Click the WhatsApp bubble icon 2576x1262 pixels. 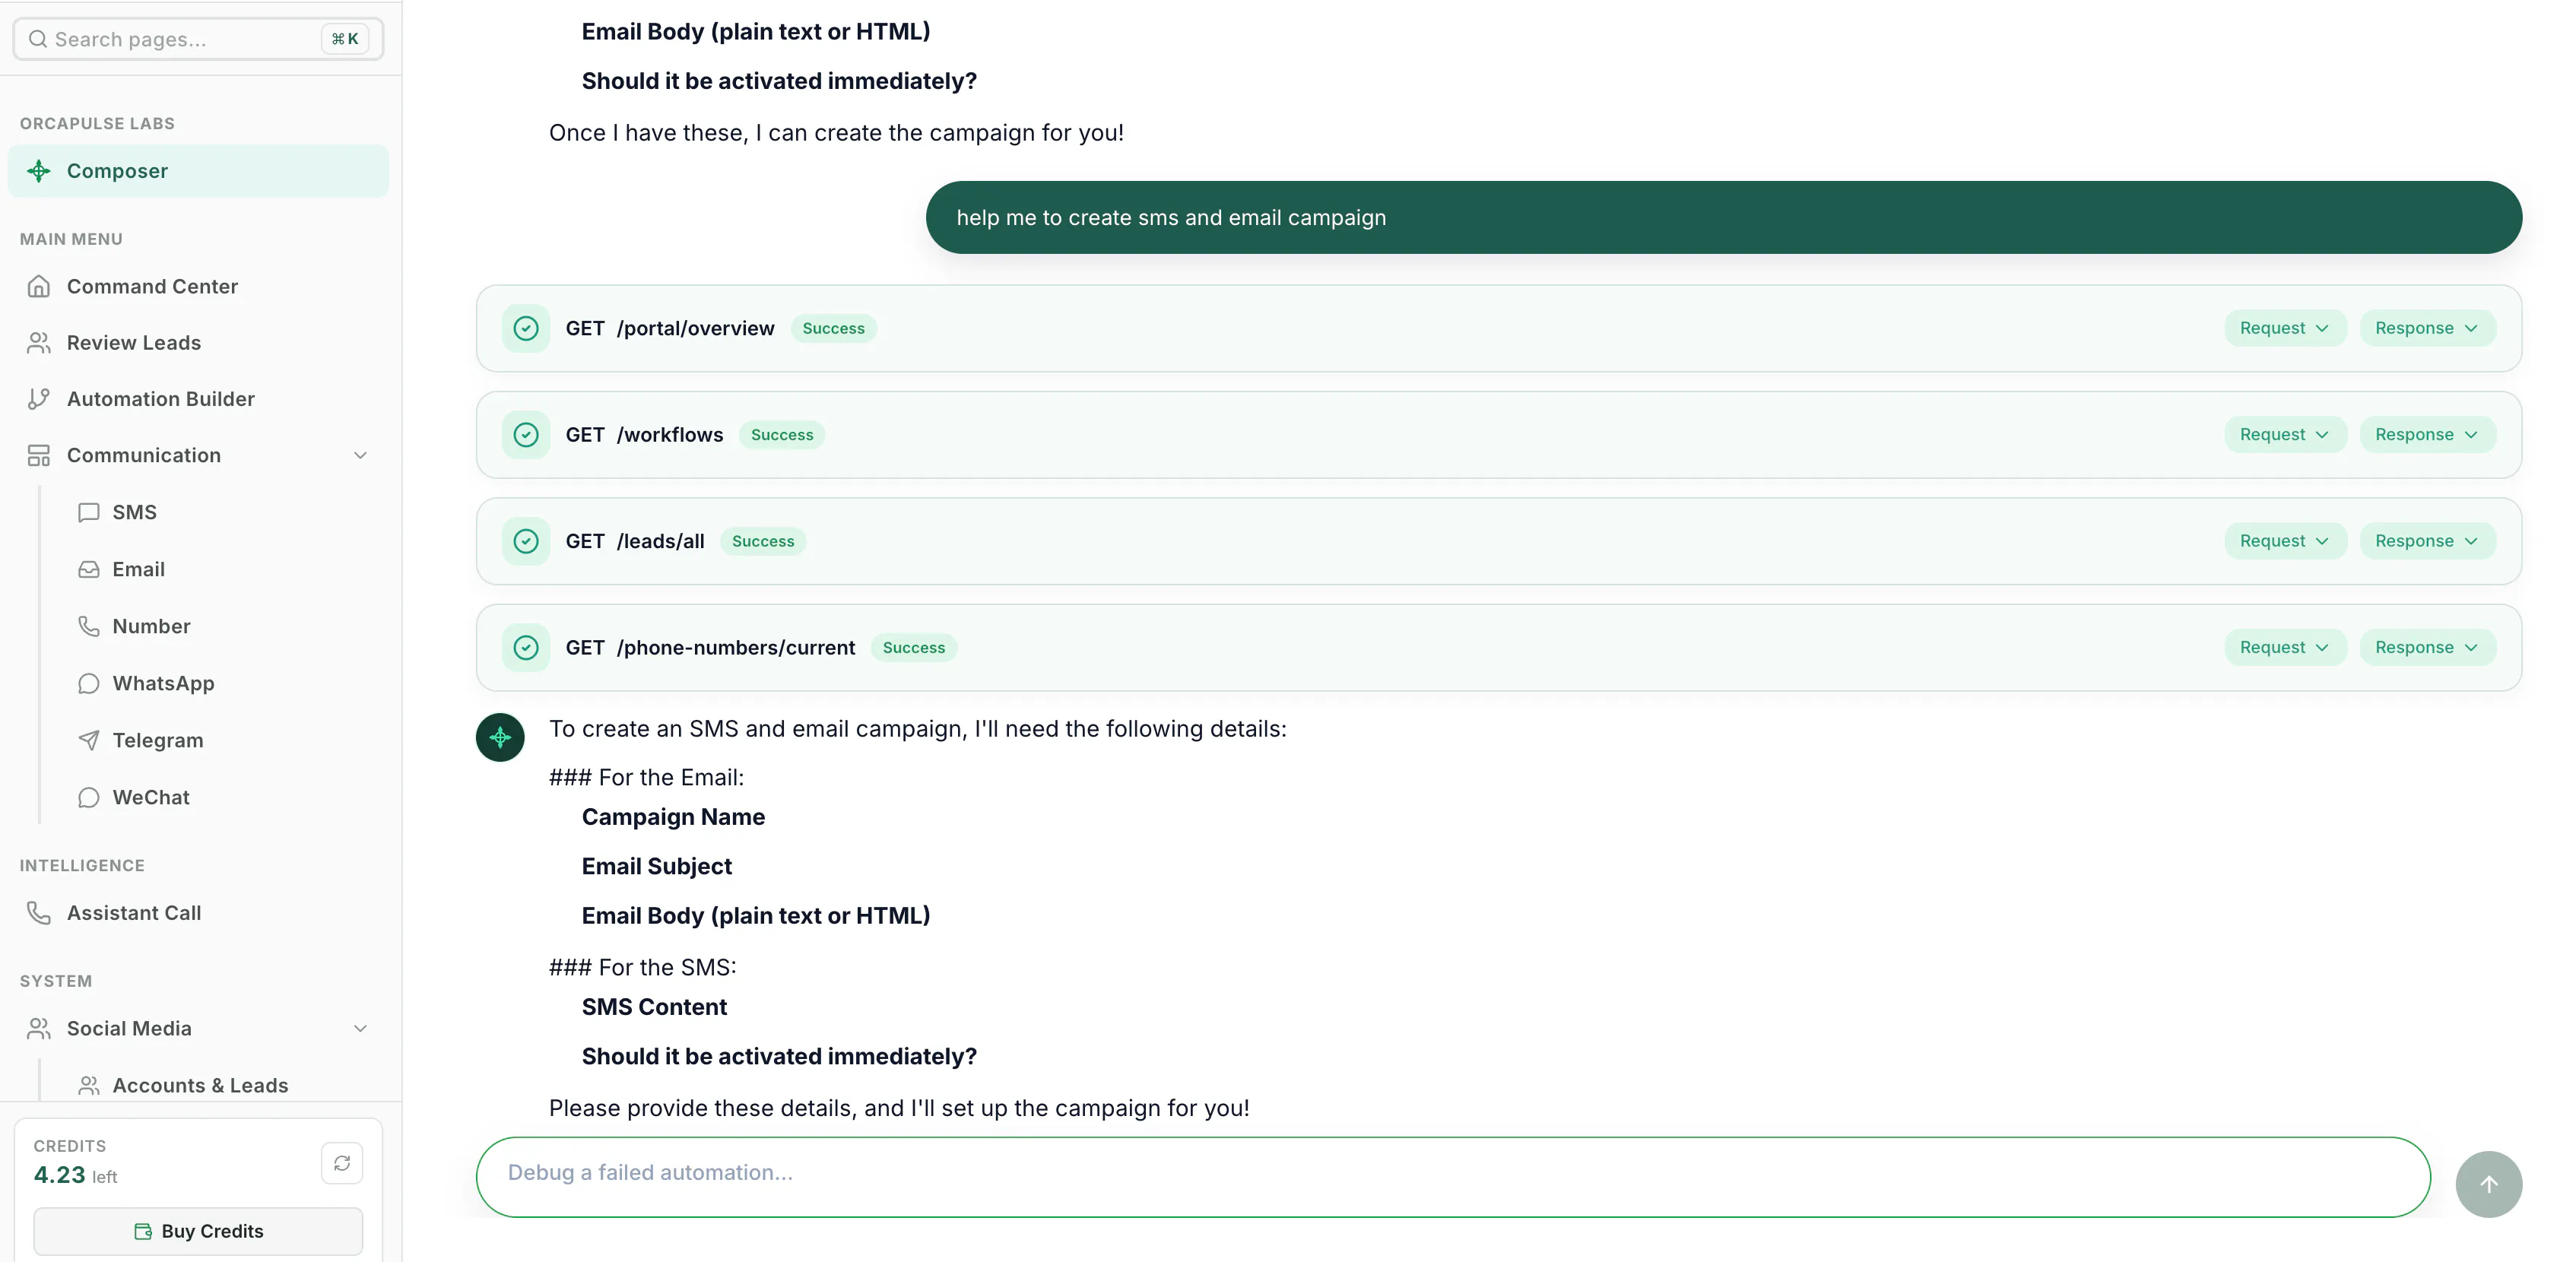(89, 683)
